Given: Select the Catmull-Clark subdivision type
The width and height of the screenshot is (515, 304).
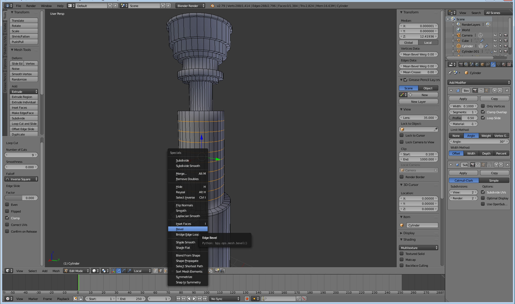Looking at the screenshot, I should [464, 180].
